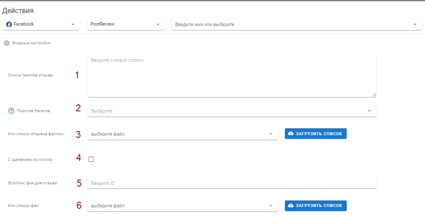The height and width of the screenshot is (217, 425).
Task: Click the review texts list text area
Action: 232,75
